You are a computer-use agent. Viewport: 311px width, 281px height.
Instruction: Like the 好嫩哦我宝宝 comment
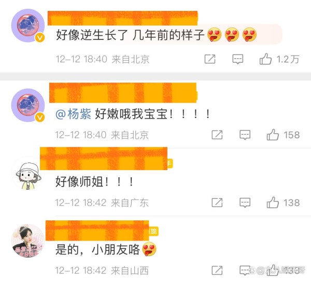pos(273,135)
